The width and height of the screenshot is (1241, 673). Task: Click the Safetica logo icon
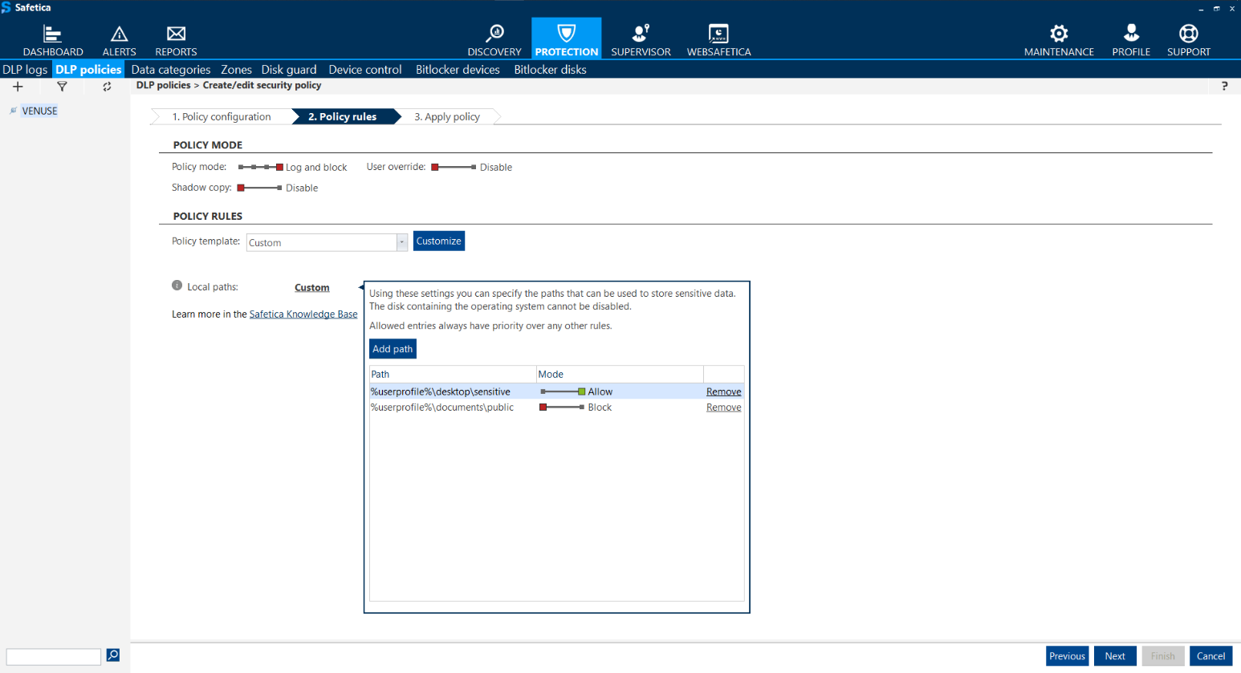click(6, 7)
